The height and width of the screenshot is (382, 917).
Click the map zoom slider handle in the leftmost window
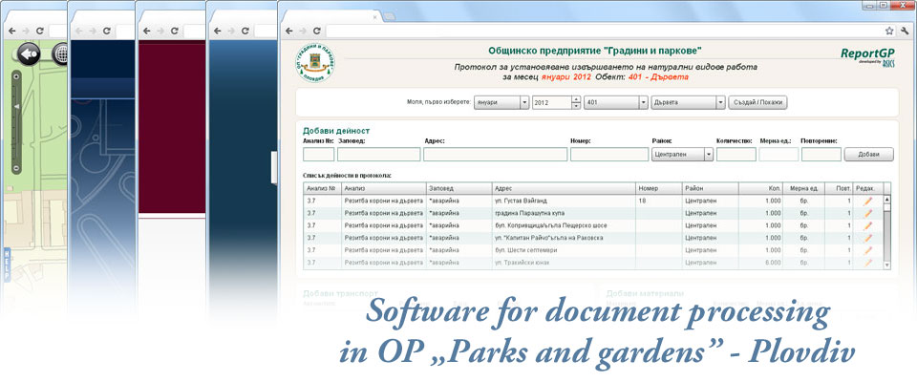16,106
